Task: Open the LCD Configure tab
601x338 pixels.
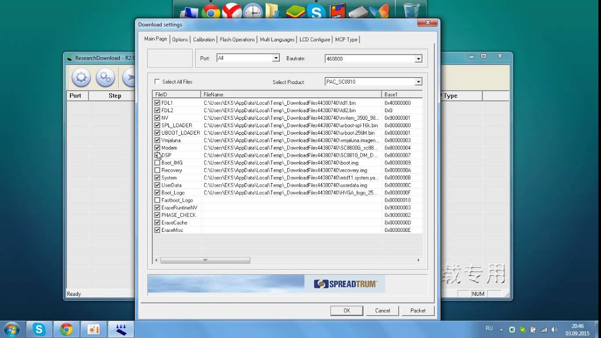Action: click(x=315, y=39)
